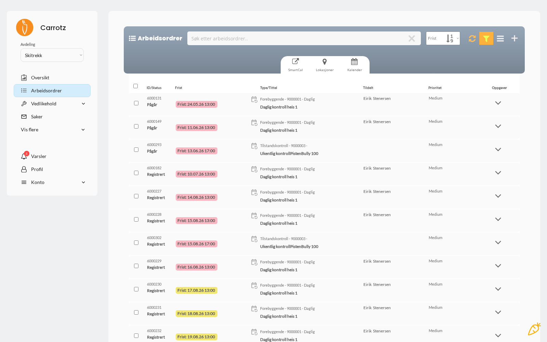This screenshot has width=547, height=342.
Task: Clear search with the X icon
Action: tap(412, 38)
